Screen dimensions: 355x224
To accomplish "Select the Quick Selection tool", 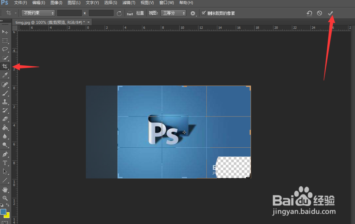I will (5, 58).
